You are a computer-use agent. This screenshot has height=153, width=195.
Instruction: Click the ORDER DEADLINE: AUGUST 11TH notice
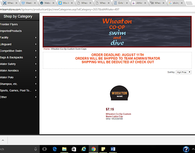[117, 55]
